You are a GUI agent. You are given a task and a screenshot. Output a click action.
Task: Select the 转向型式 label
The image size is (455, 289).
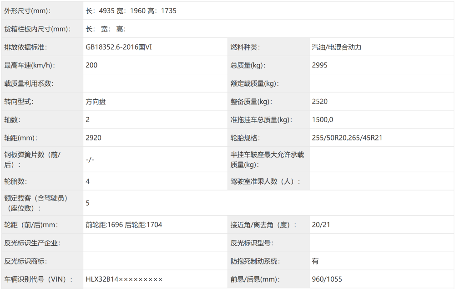[x=19, y=102]
